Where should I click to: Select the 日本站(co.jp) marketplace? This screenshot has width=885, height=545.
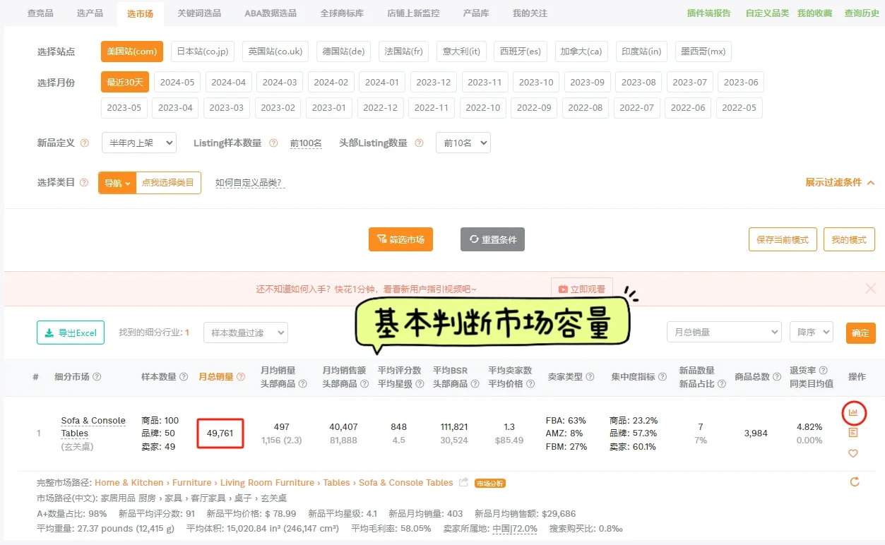(x=202, y=51)
